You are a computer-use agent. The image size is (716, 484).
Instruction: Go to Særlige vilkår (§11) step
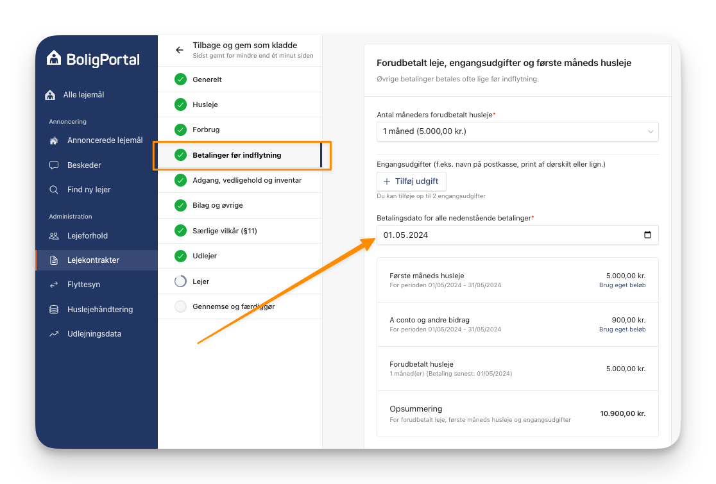click(x=240, y=231)
